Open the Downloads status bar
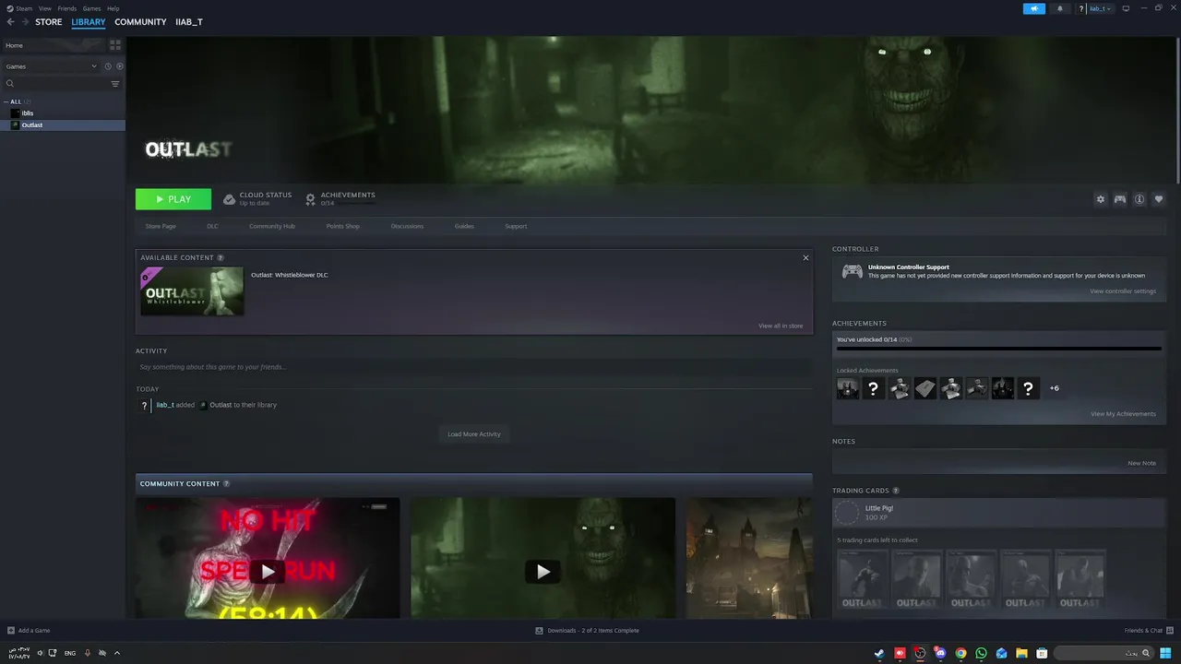This screenshot has height=664, width=1181. pyautogui.click(x=587, y=631)
